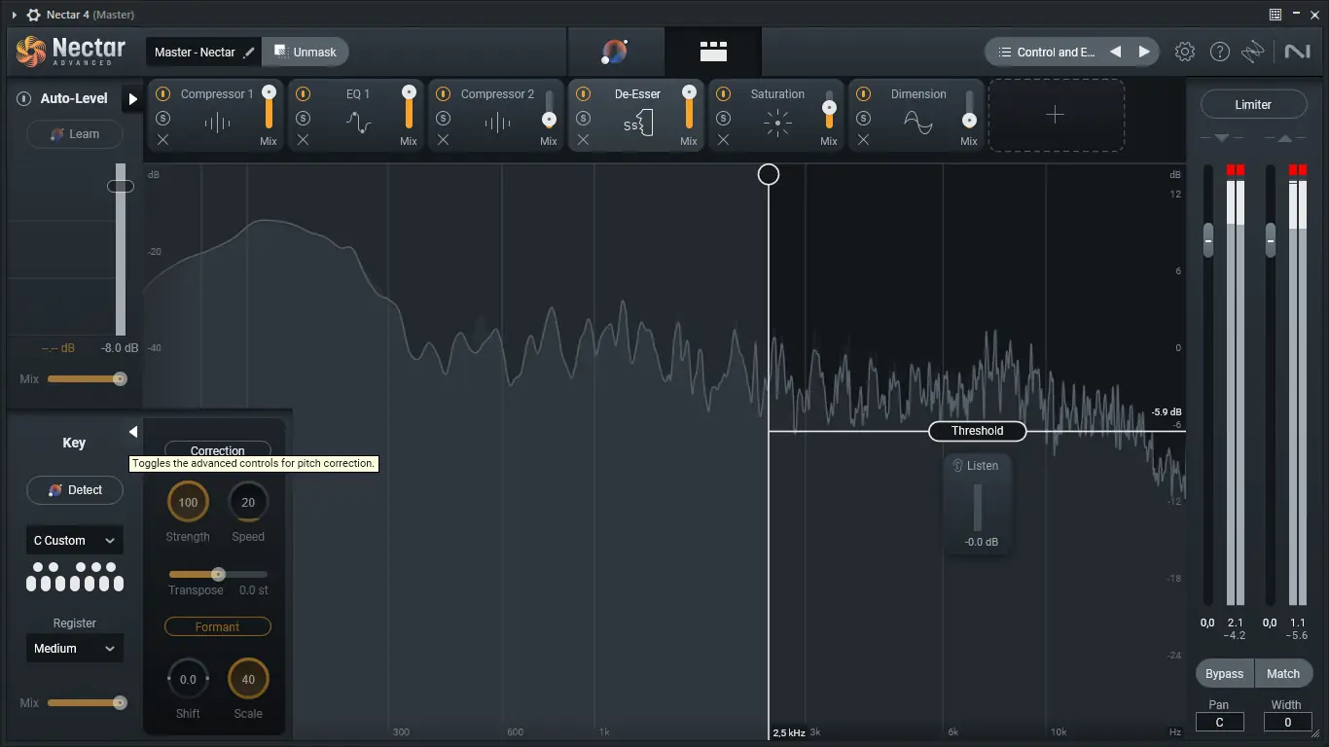Select the Compressor 2 waveform icon

pyautogui.click(x=497, y=123)
